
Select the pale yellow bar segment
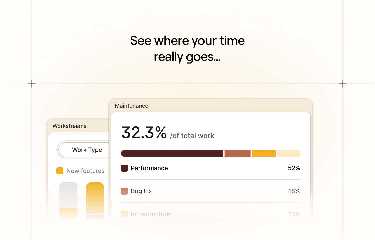pyautogui.click(x=289, y=153)
